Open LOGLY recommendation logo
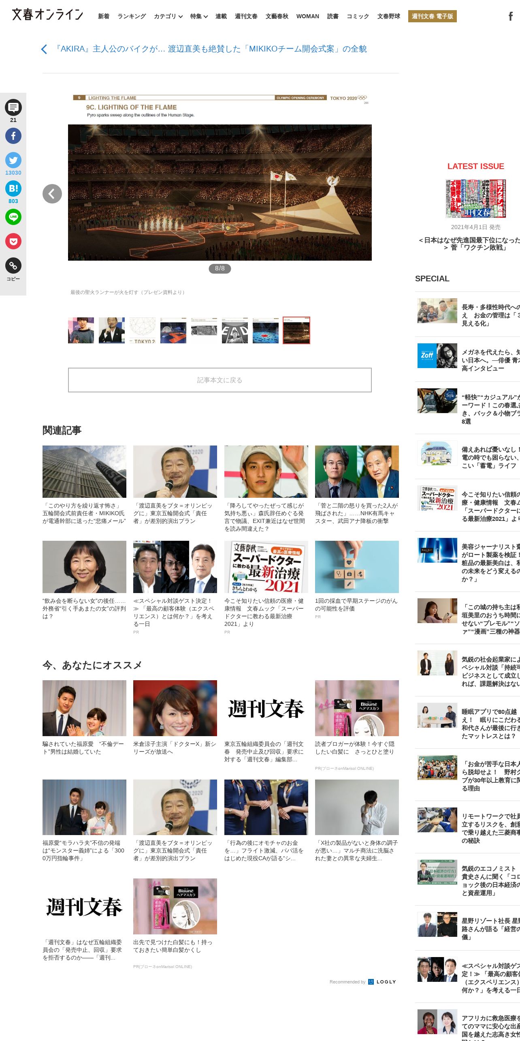Viewport: 520px width, 1041px height. point(382,982)
